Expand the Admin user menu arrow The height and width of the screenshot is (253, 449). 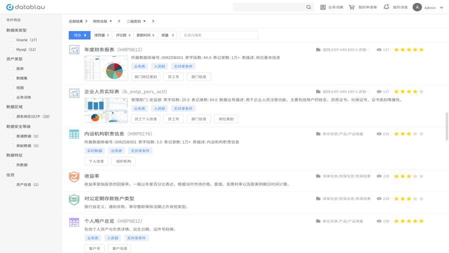tap(442, 7)
